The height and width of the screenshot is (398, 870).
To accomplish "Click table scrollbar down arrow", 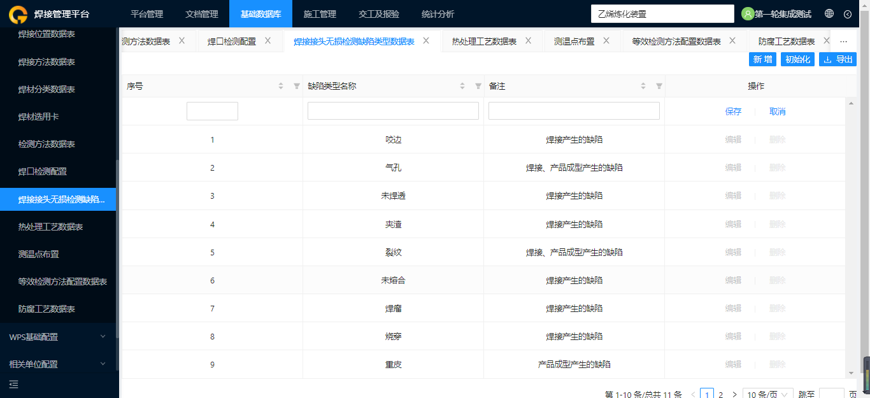I will (x=851, y=373).
